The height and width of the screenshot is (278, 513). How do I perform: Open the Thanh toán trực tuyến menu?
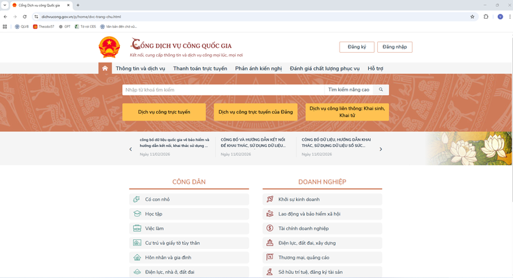tap(200, 69)
